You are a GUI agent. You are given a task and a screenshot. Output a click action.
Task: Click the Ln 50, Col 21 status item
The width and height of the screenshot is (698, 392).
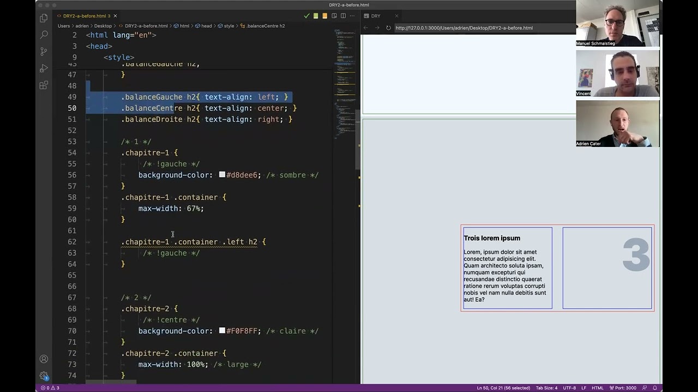click(x=503, y=388)
